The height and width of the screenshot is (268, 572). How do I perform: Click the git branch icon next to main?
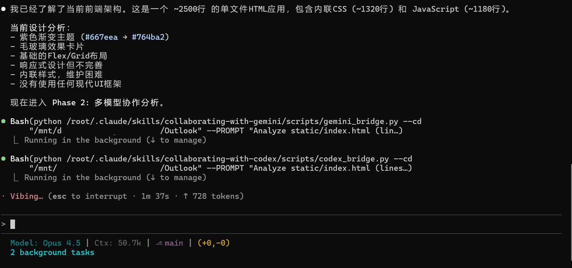tap(159, 243)
